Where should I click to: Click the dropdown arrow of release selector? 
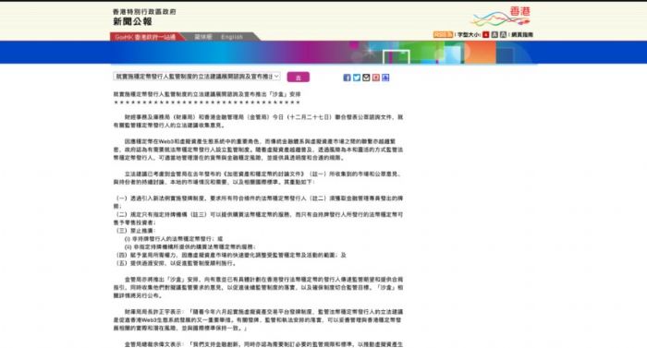pos(276,77)
